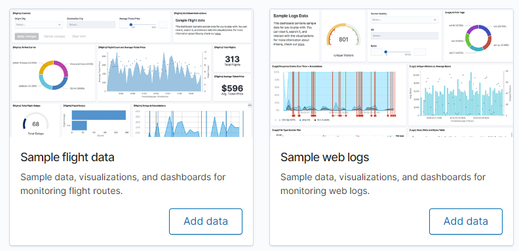Click the Sample Logs Data heading
519x251 pixels.
(x=291, y=16)
